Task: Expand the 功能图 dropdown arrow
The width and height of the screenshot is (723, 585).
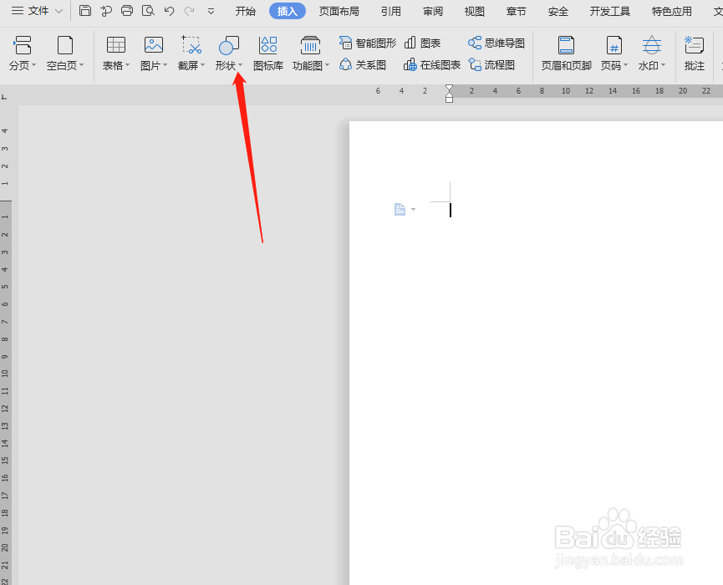Action: click(x=328, y=65)
